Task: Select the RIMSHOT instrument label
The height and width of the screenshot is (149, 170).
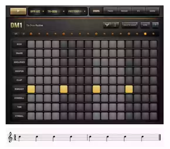Action: pyautogui.click(x=19, y=89)
